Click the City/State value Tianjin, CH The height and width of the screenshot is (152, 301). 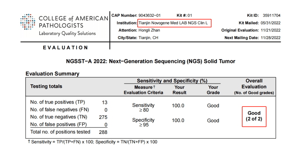(148, 38)
